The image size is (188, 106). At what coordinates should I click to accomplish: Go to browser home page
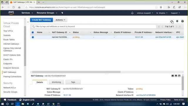(x=19, y=7)
